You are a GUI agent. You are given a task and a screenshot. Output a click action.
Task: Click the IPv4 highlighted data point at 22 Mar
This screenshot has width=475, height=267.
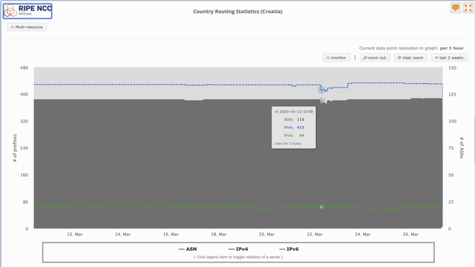coord(321,90)
